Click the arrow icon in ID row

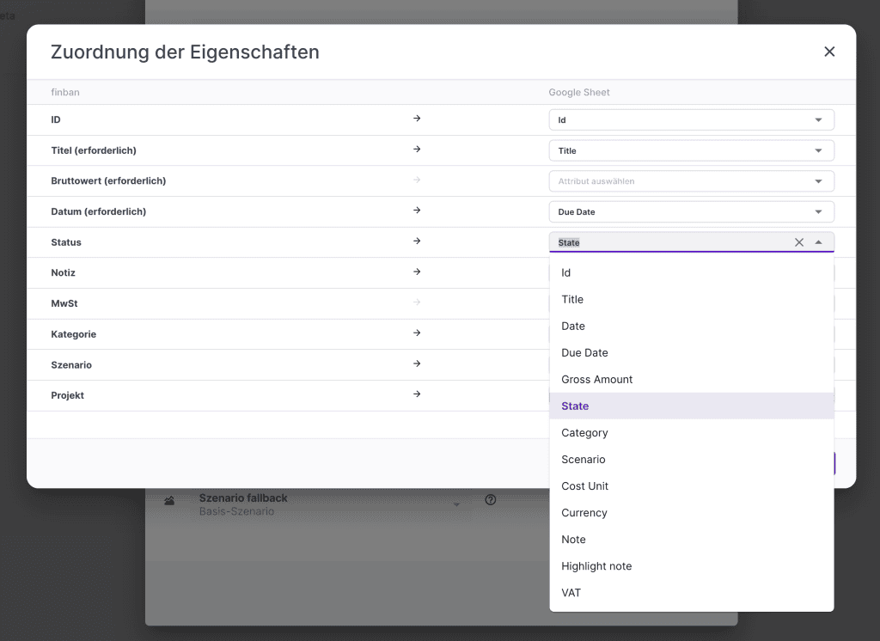417,119
